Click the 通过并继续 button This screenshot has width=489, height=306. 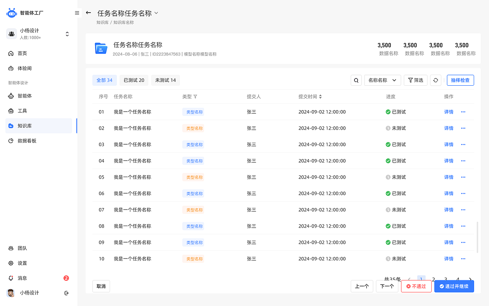point(454,286)
